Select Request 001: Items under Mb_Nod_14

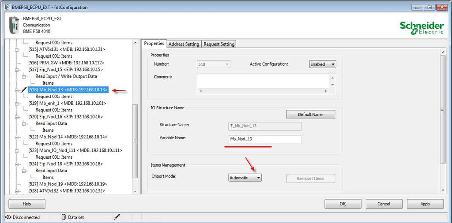(53, 144)
